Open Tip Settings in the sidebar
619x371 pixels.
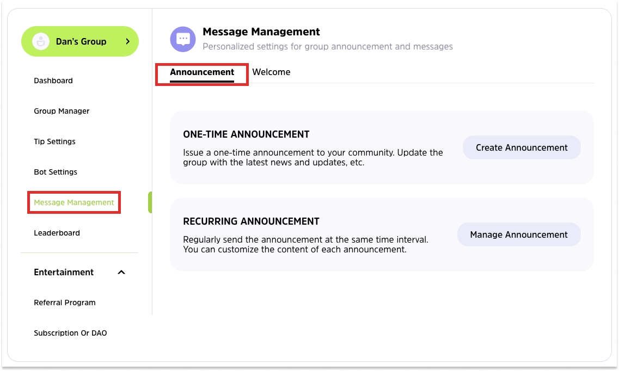click(x=54, y=141)
